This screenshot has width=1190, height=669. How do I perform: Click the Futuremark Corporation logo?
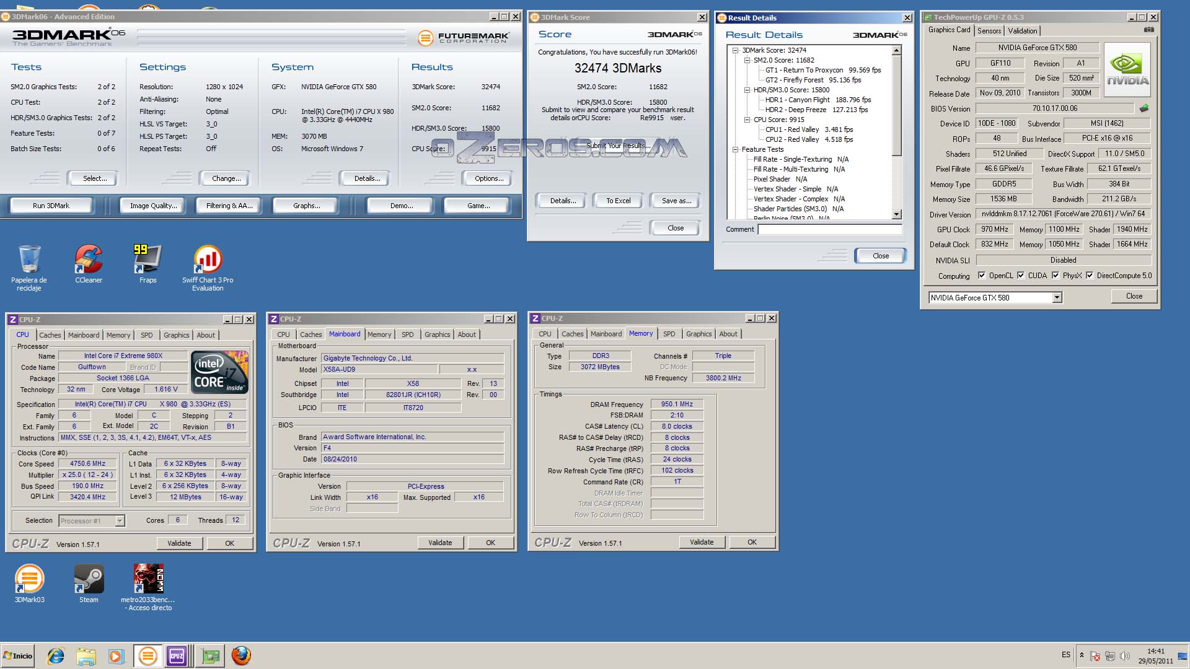464,38
